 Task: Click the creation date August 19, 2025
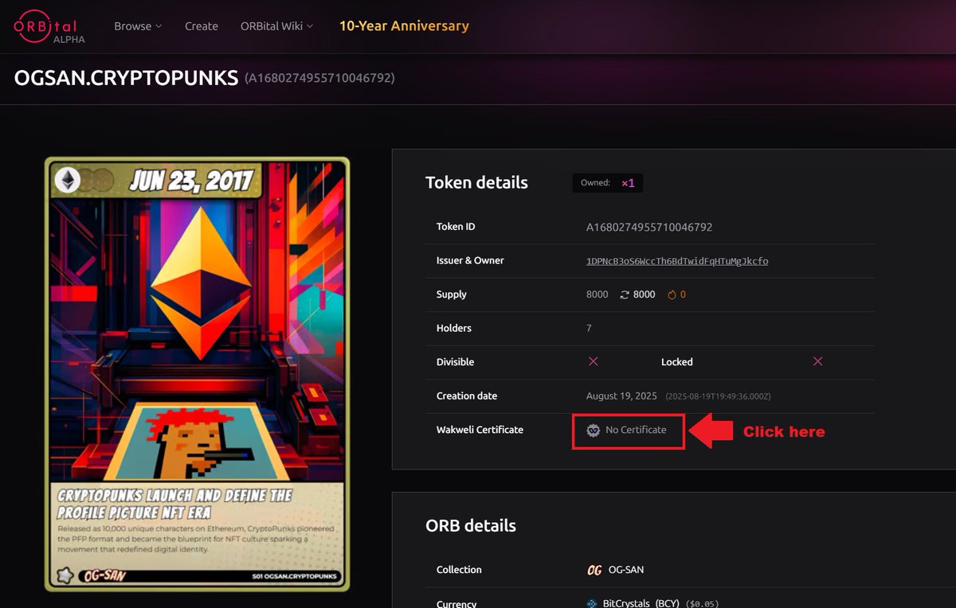click(x=621, y=396)
